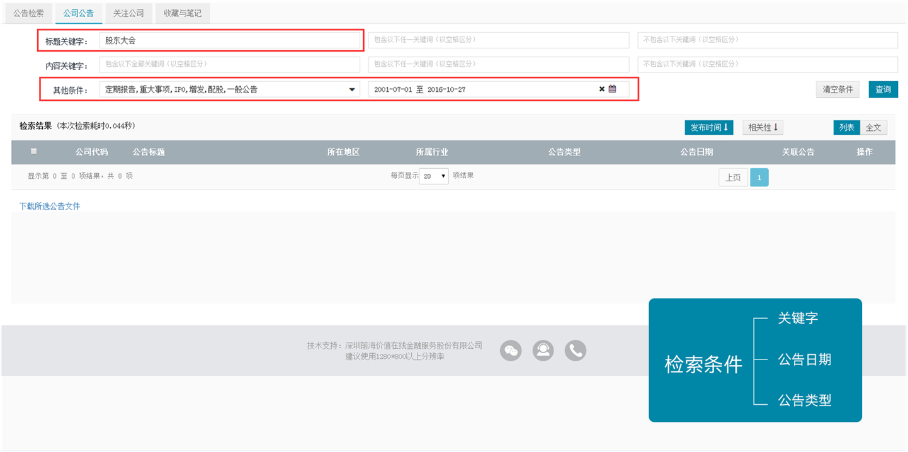Sort results by 相关性
The height and width of the screenshot is (452, 908).
tap(763, 128)
